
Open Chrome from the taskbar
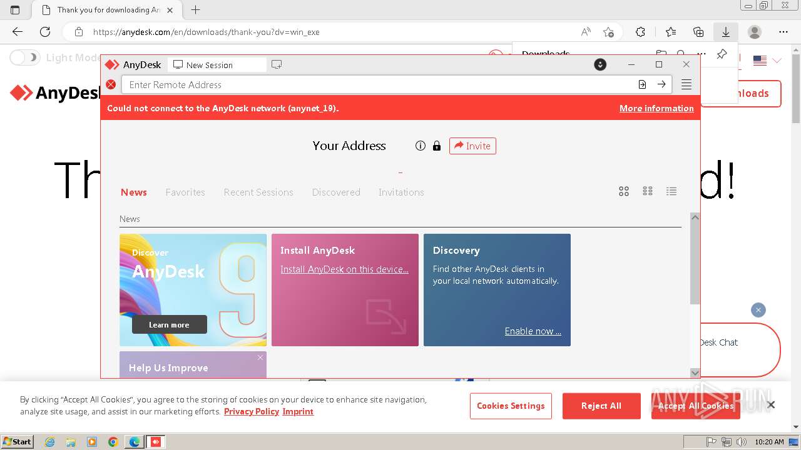click(x=113, y=442)
